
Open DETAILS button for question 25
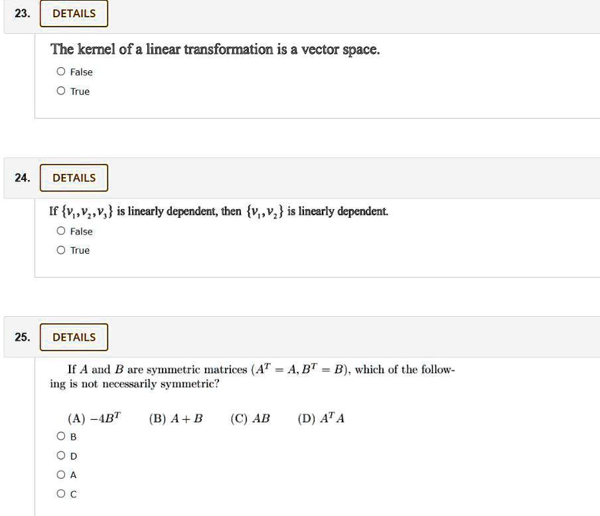(74, 337)
